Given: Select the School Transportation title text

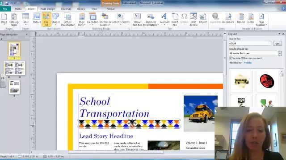Looking at the screenshot, I should tap(114, 107).
